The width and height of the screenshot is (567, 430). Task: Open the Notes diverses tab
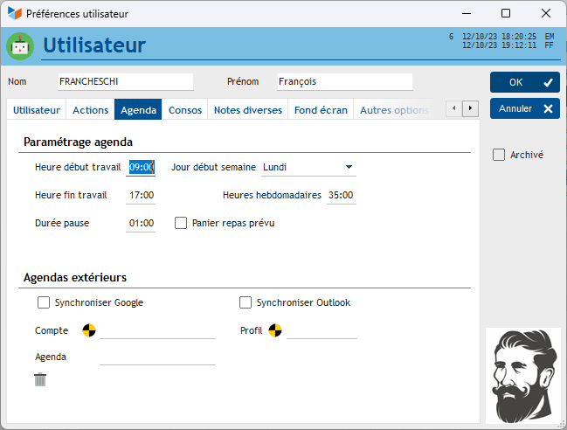(x=248, y=110)
